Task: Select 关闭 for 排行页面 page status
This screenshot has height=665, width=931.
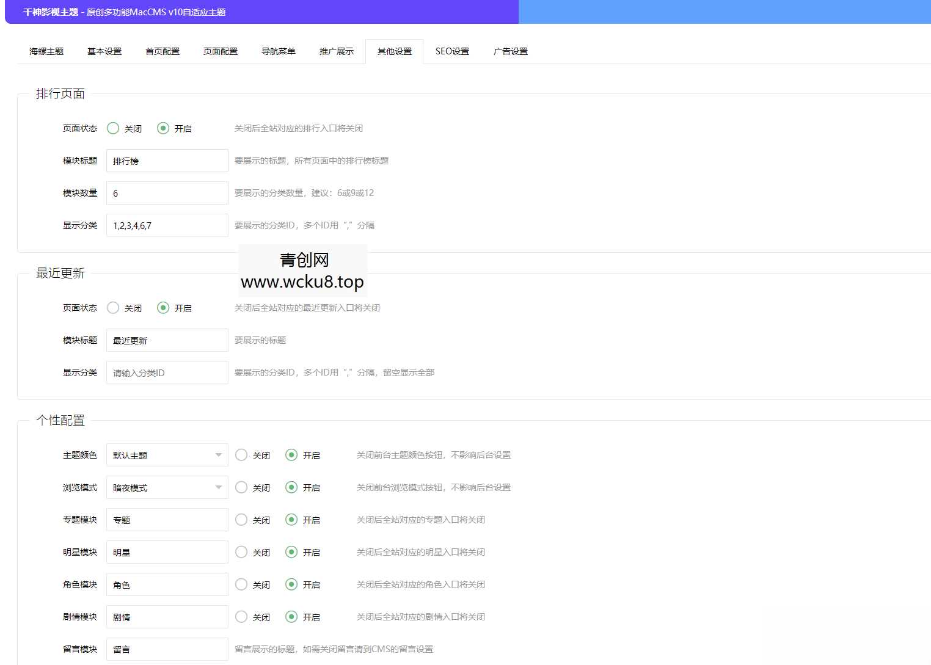Action: coord(113,128)
